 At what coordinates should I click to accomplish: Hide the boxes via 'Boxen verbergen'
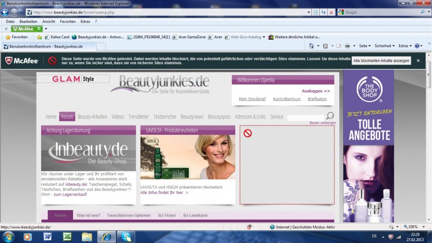[322, 122]
